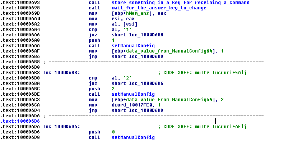This screenshot has width=293, height=141.
Task: Click store_something_in_a_key_for_receining_a_command function name
Action: [181, 3]
